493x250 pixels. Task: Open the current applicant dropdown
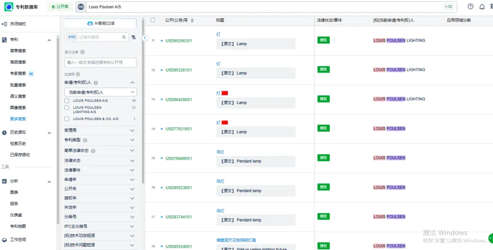pyautogui.click(x=100, y=92)
